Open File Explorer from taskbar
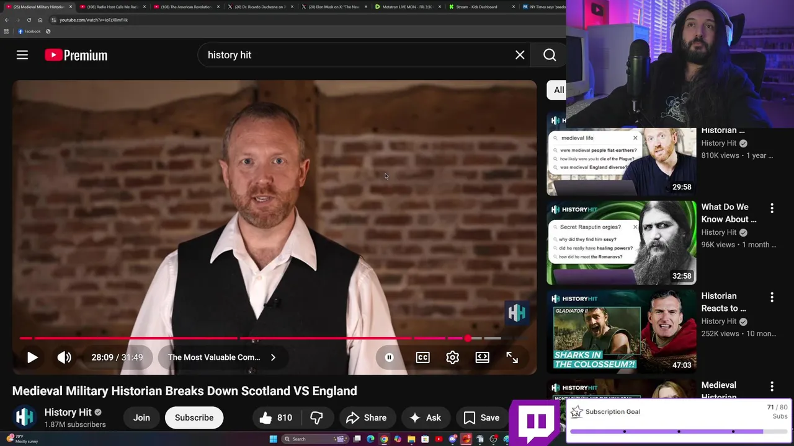794x446 pixels. coord(411,439)
